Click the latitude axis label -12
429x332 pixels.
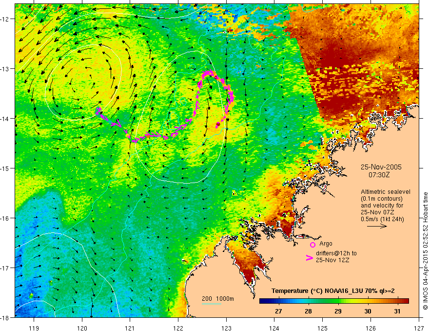pos(5,19)
